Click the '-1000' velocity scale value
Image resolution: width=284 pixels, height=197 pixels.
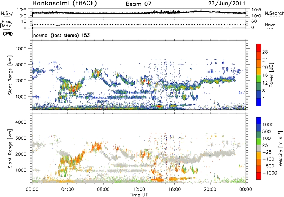(x=270, y=173)
